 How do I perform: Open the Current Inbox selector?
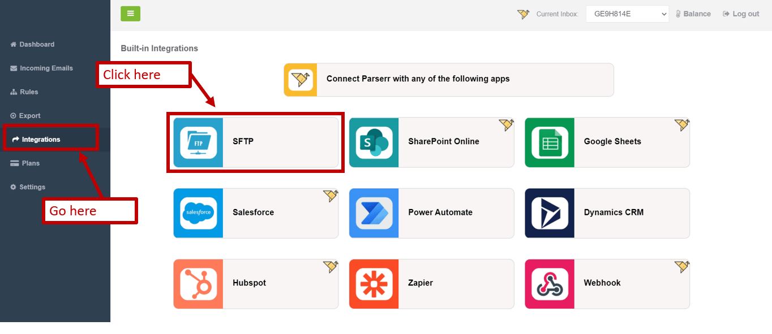point(627,14)
